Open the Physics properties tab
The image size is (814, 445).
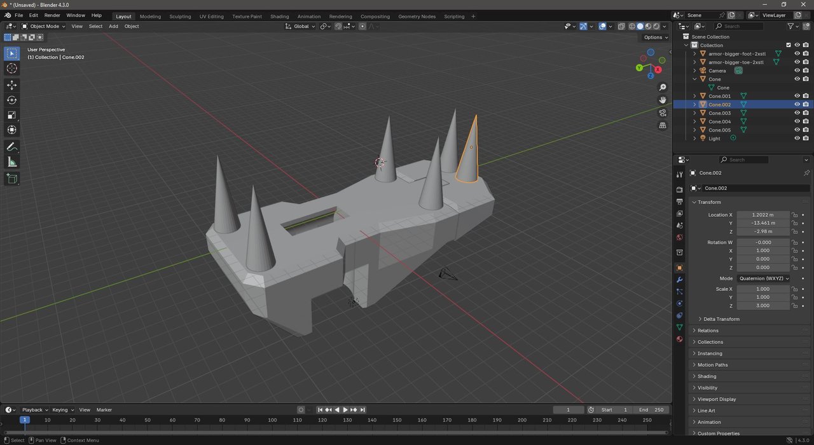coord(679,303)
